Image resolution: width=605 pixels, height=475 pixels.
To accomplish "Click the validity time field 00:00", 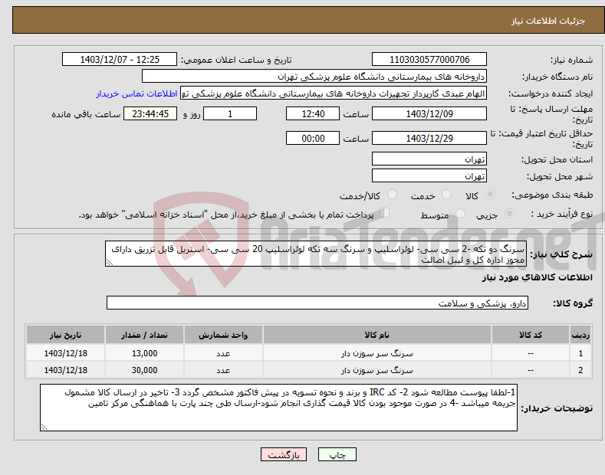I will pos(313,138).
